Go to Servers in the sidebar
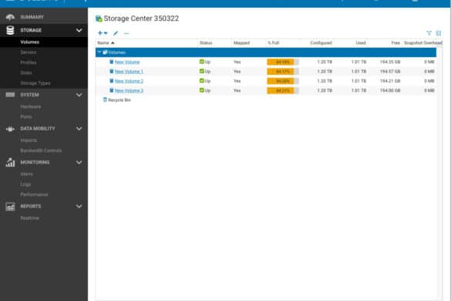451x301 pixels. (29, 52)
